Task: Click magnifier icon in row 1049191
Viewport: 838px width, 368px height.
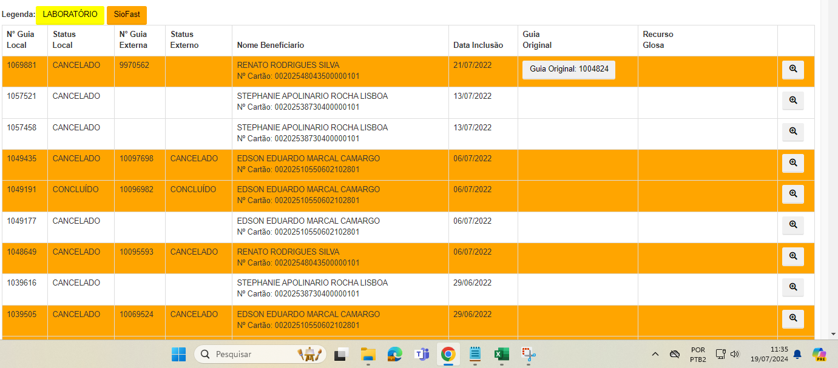Action: pyautogui.click(x=792, y=194)
